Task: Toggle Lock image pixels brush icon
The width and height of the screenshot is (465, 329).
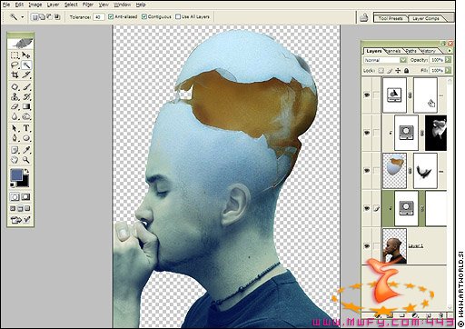Action: point(390,71)
